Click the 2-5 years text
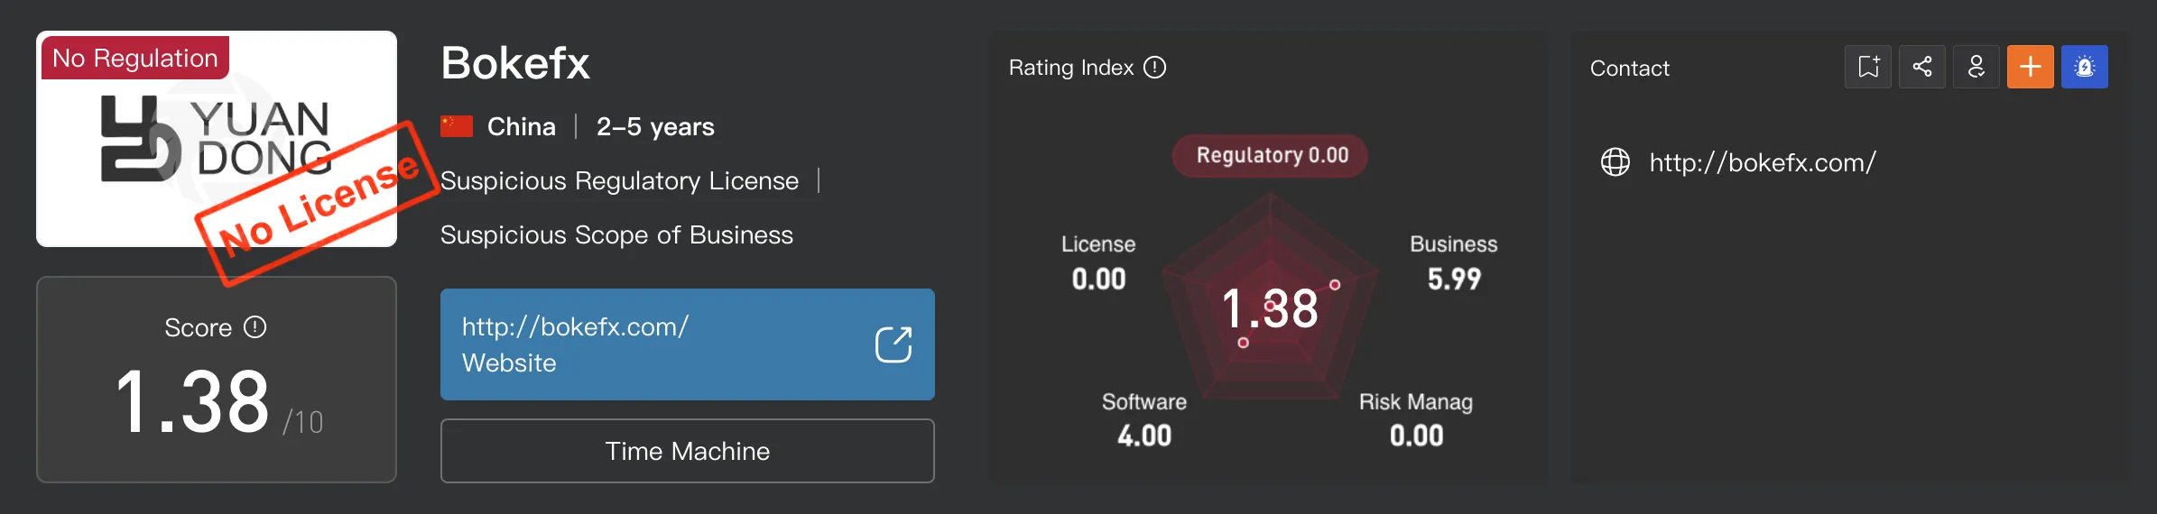2157x514 pixels. pos(655,126)
